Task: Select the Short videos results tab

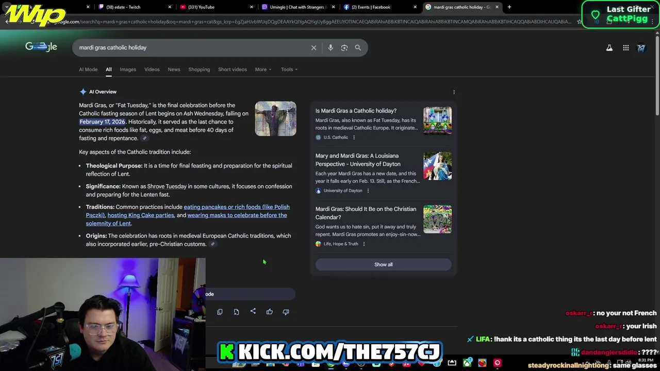Action: pos(233,70)
